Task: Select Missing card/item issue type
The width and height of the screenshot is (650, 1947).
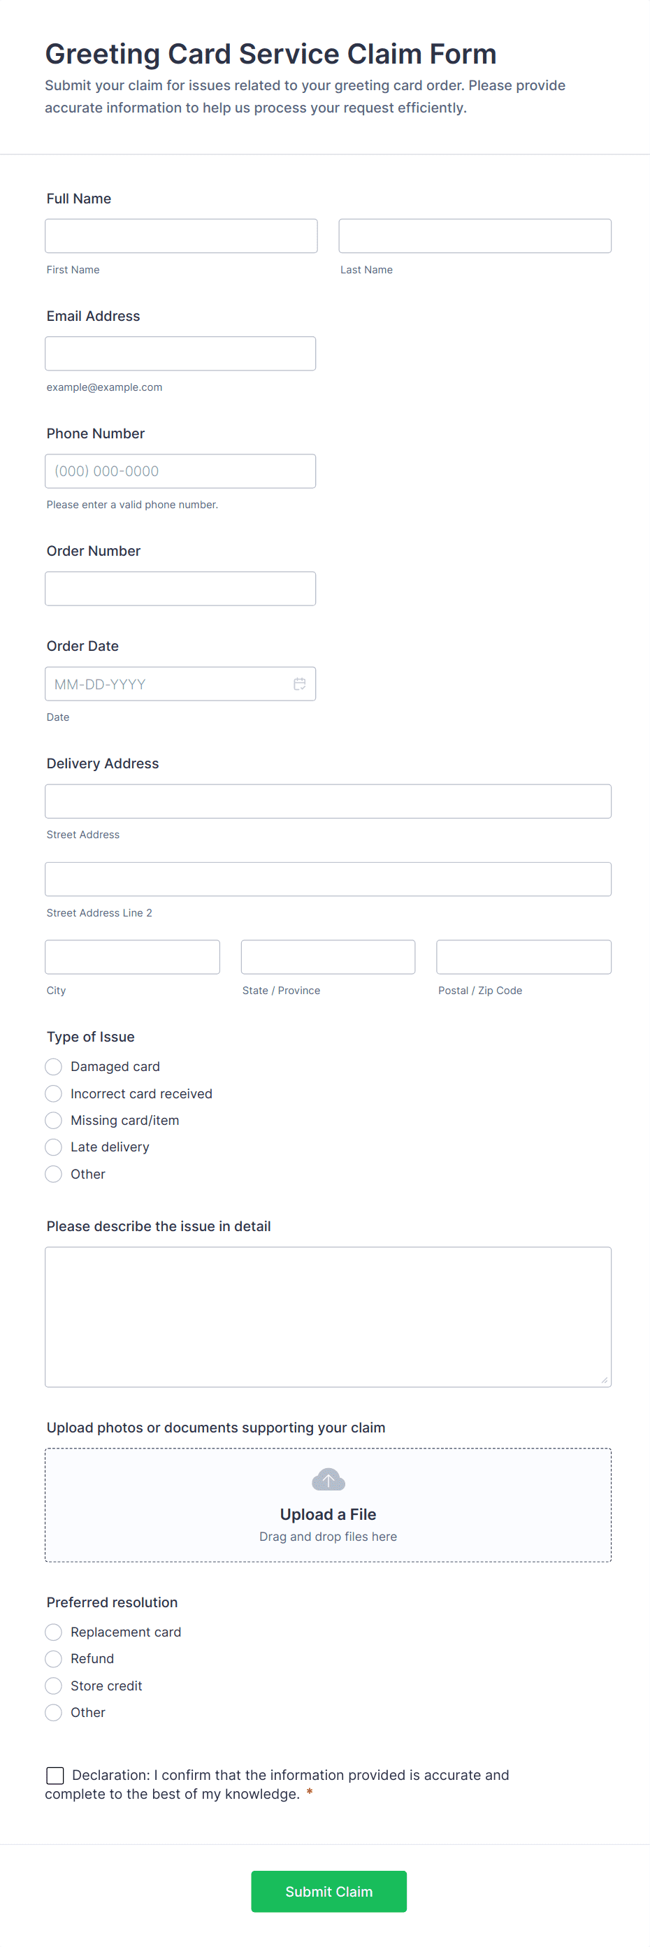Action: tap(54, 1120)
